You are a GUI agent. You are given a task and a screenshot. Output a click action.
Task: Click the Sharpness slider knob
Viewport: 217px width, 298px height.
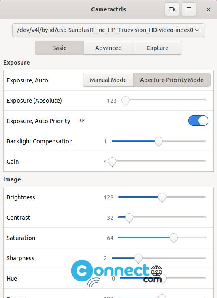pyautogui.click(x=138, y=259)
